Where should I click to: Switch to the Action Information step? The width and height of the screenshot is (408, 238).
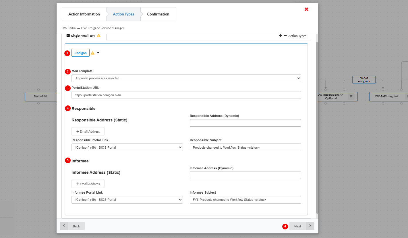coord(84,14)
